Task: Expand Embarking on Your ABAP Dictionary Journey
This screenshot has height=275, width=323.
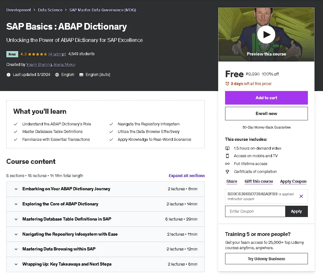Action: [x=105, y=189]
